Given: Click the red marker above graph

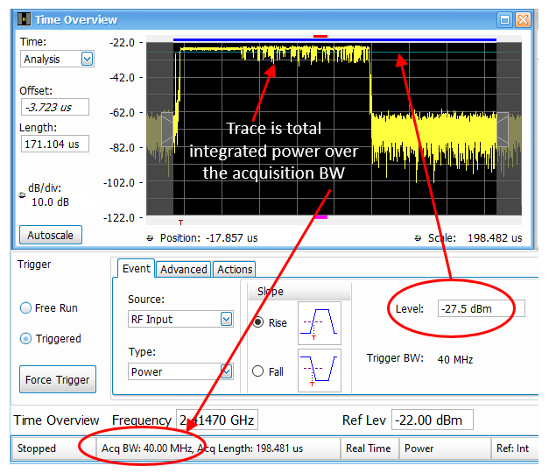Looking at the screenshot, I should click(320, 37).
